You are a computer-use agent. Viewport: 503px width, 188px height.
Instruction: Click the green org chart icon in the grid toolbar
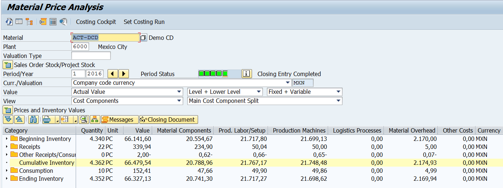95,120
